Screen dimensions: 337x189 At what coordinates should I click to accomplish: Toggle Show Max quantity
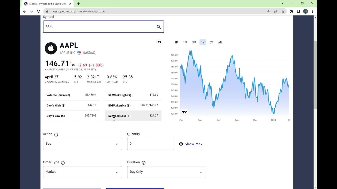[191, 144]
